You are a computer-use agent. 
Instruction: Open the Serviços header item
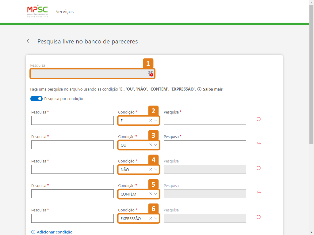pos(65,12)
